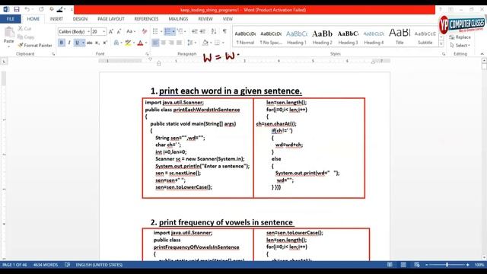
Task: Align the paragraph to the right
Action: coord(171,43)
